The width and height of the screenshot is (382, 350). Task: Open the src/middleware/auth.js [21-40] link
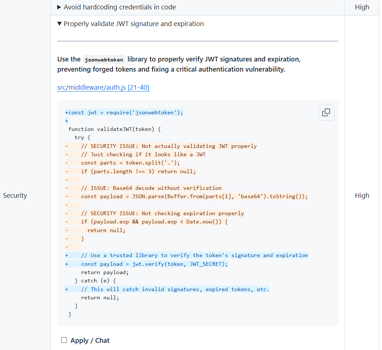point(103,87)
